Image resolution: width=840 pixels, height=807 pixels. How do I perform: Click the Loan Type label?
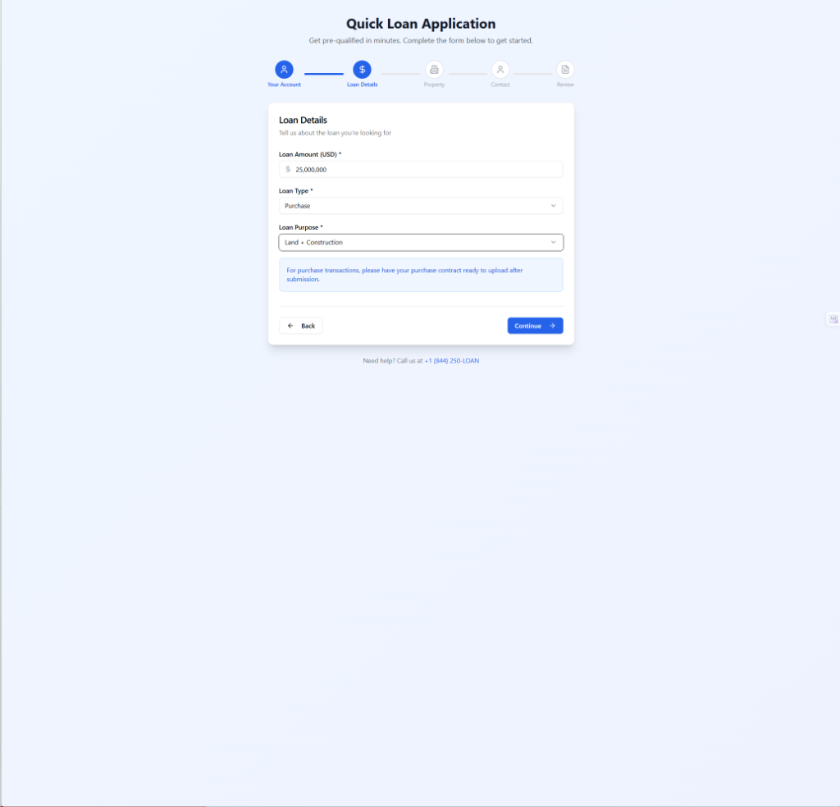point(295,190)
